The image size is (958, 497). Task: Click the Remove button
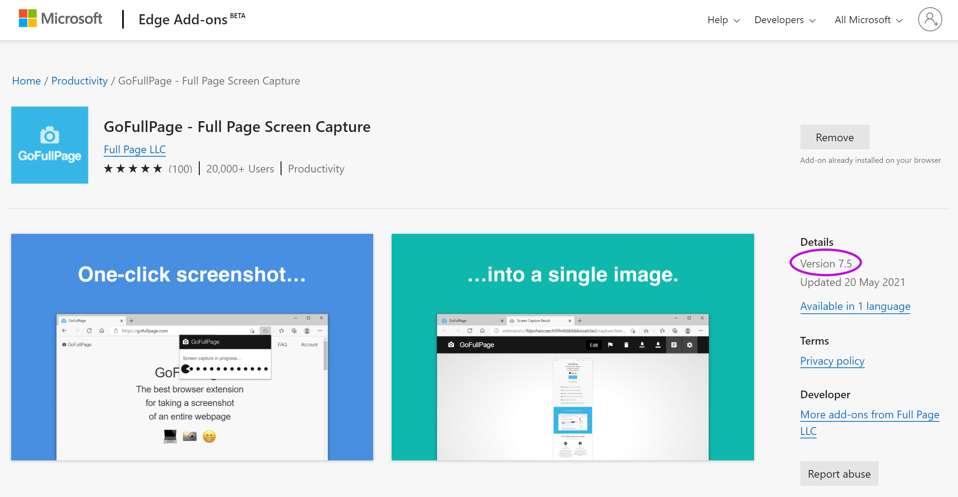pos(834,137)
